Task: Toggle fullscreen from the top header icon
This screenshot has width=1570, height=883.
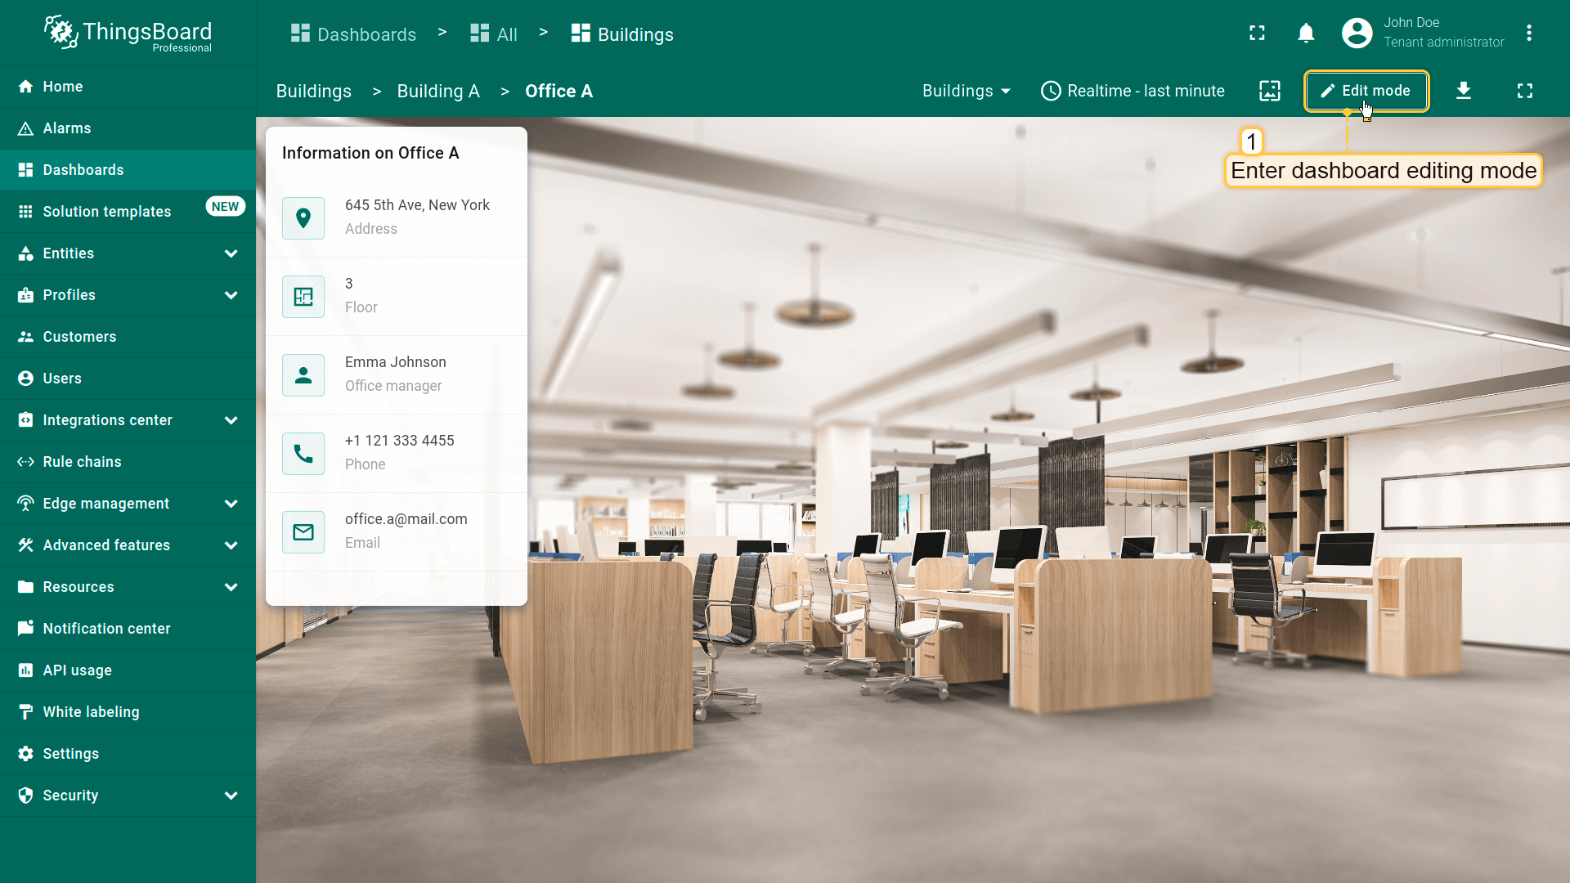Action: click(x=1257, y=34)
